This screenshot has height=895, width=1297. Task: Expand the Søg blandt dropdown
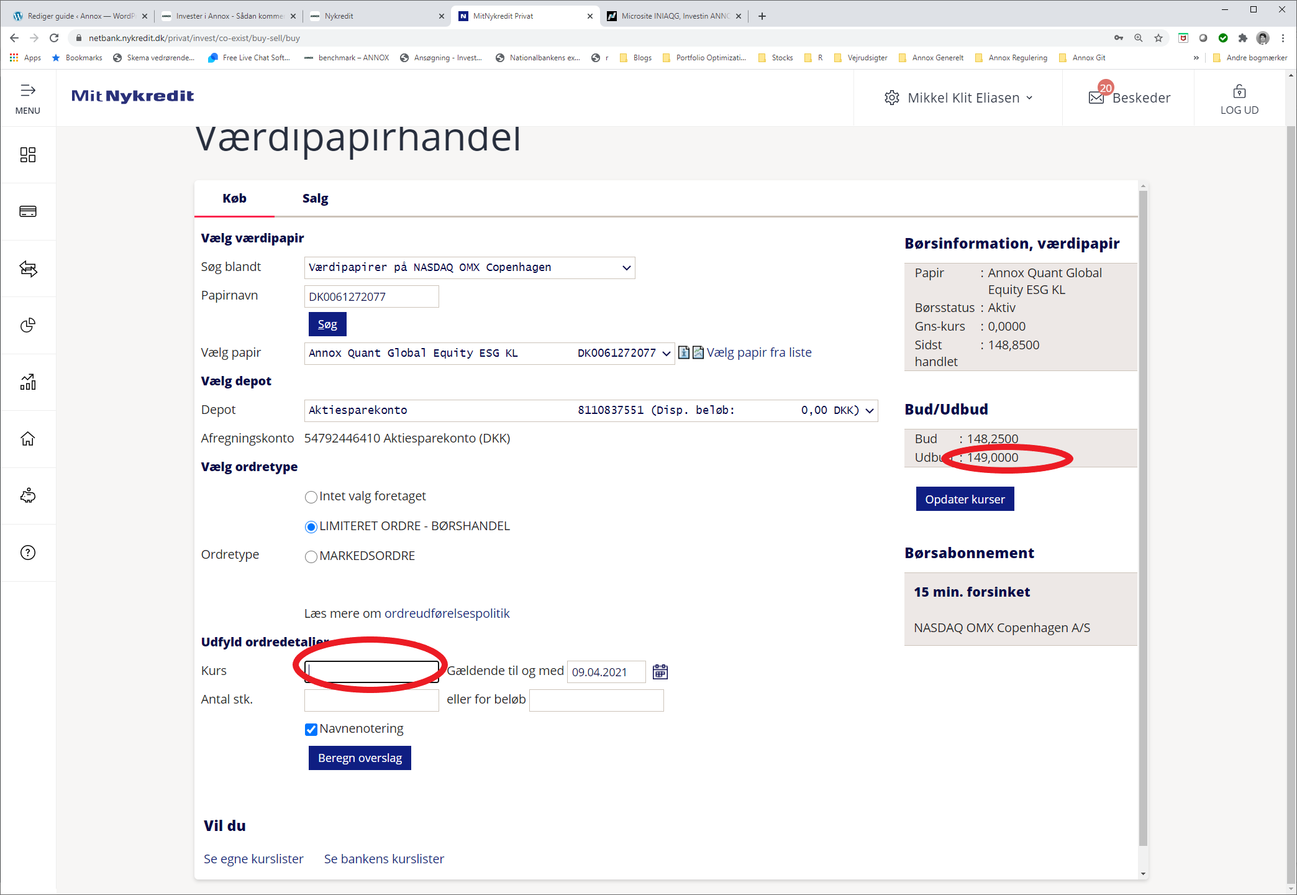(470, 268)
